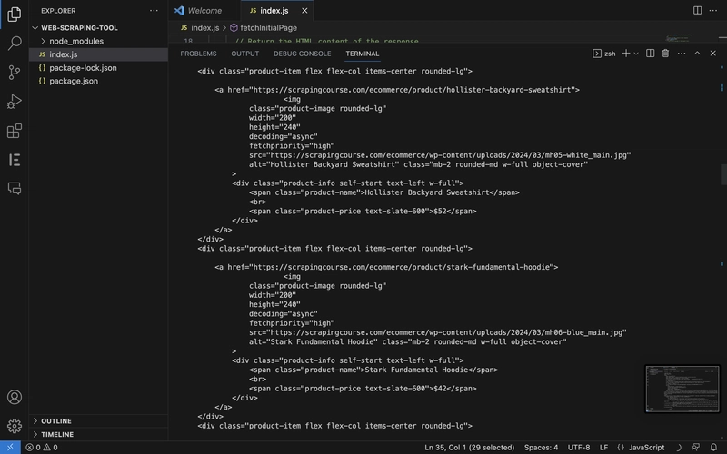This screenshot has height=454, width=727.
Task: Maximize terminal panel with the up chevron
Action: pos(697,54)
